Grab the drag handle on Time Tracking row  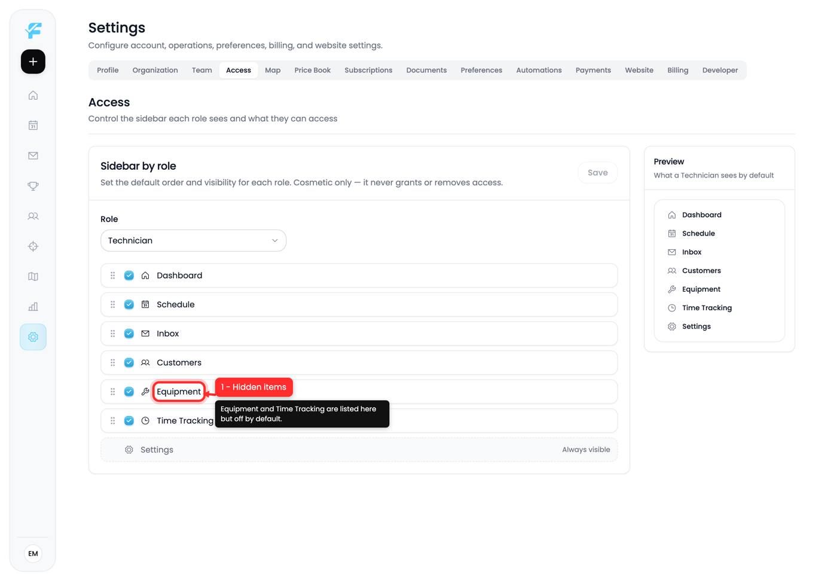[x=112, y=421]
